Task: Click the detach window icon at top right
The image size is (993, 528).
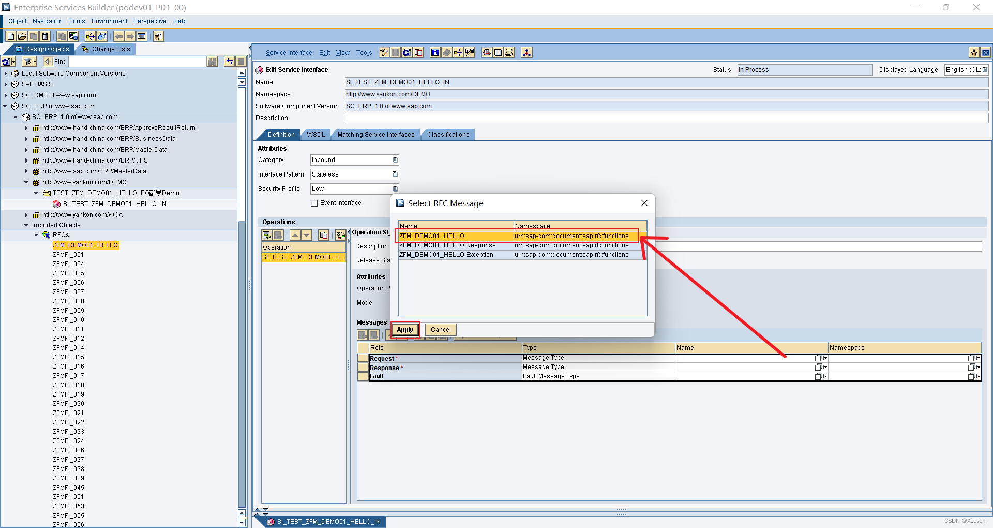Action: pos(974,52)
